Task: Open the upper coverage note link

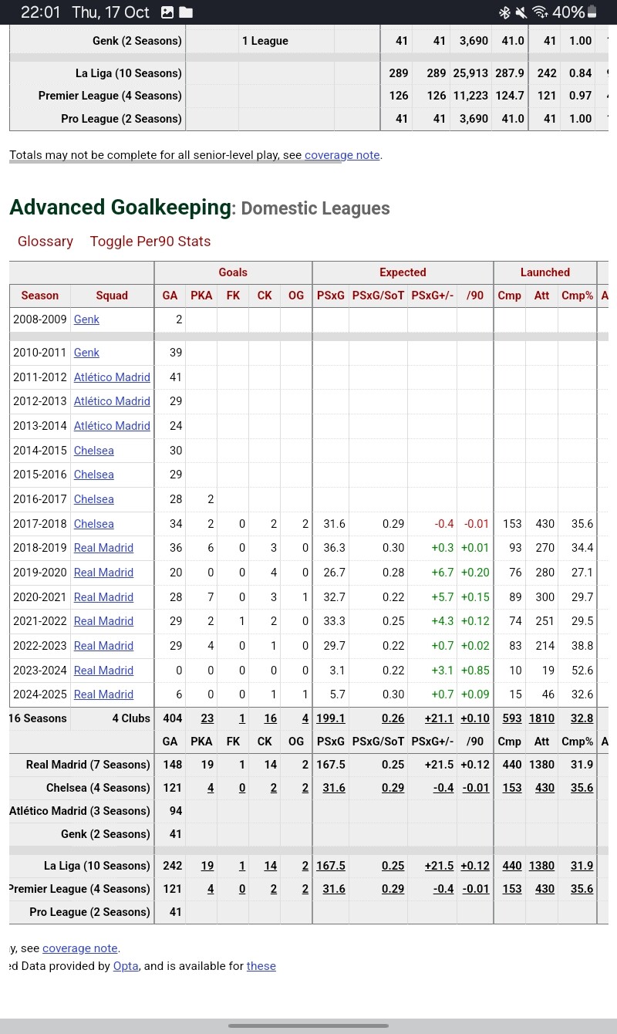Action: (342, 155)
